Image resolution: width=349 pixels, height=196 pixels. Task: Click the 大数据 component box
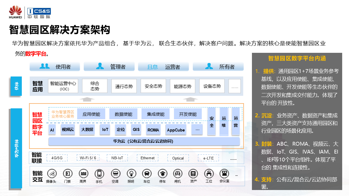click(87, 130)
